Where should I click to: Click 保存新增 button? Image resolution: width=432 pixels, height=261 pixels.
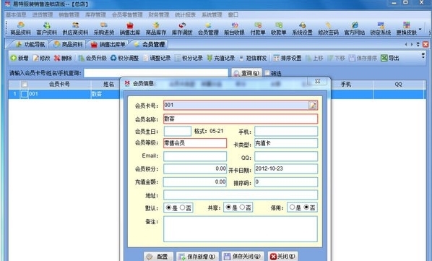(197, 257)
